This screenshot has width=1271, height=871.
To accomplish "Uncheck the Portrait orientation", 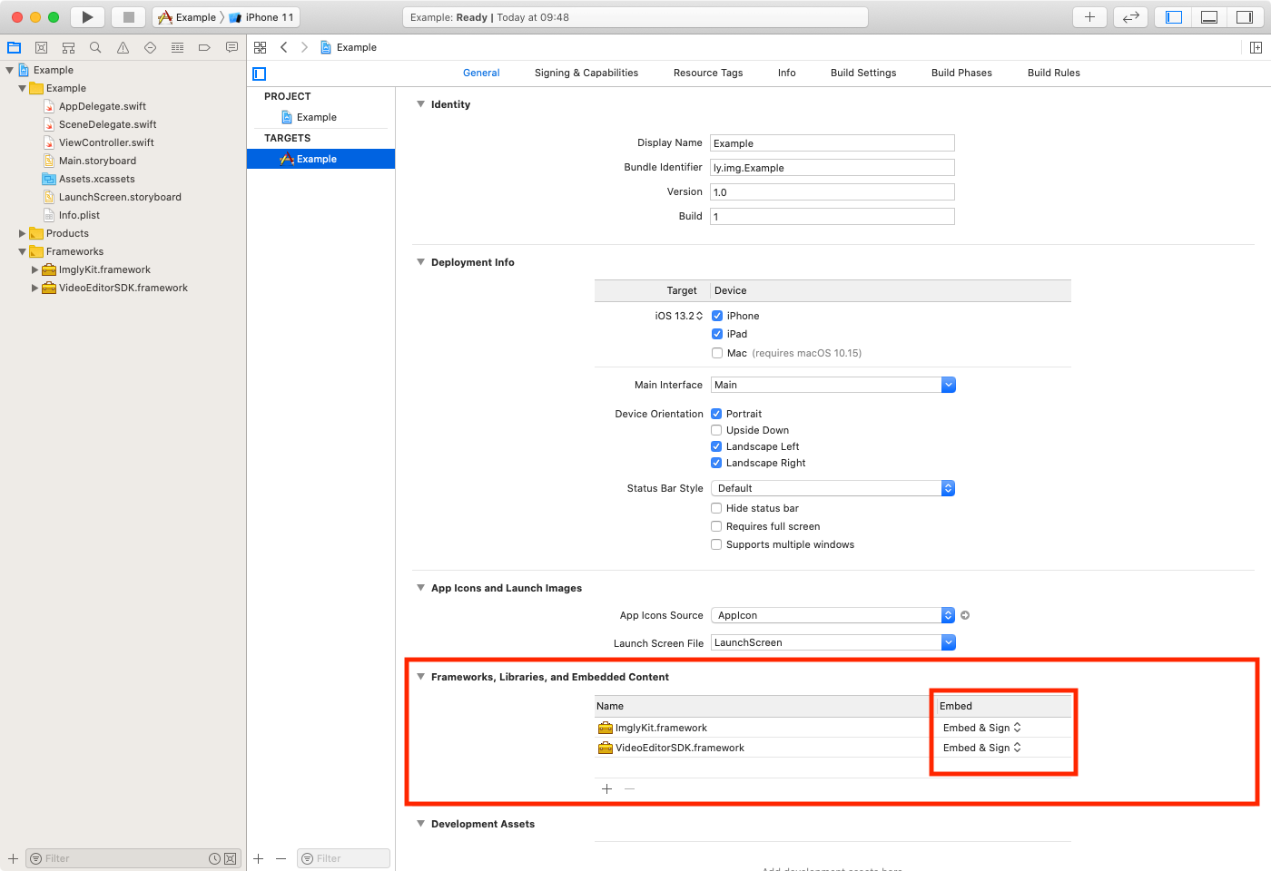I will (x=716, y=414).
